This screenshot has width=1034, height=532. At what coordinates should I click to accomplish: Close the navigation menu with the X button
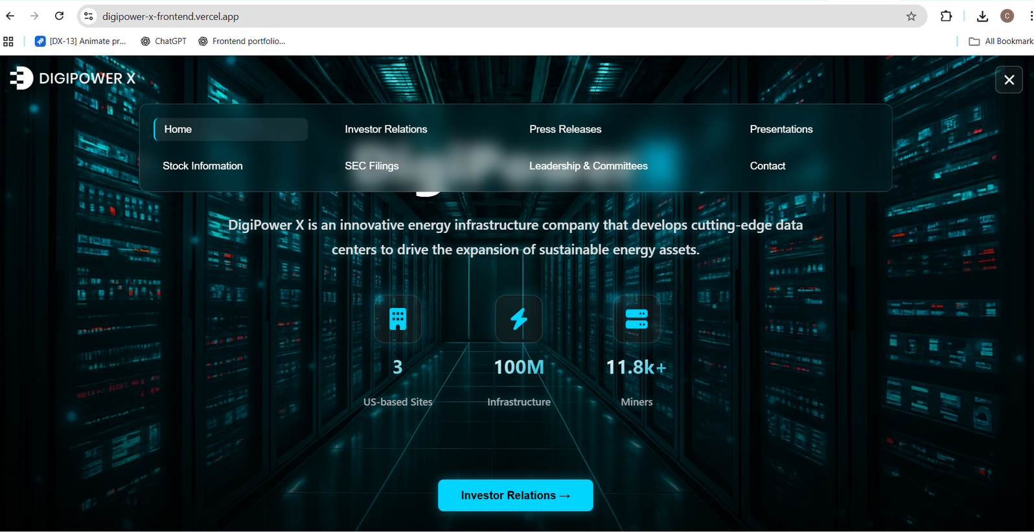point(1009,80)
